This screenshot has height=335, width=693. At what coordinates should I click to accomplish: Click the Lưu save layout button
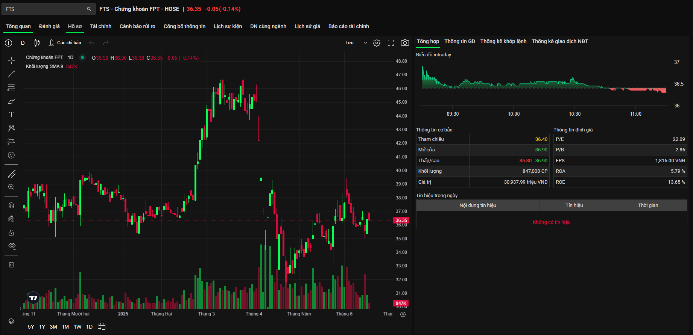click(350, 43)
